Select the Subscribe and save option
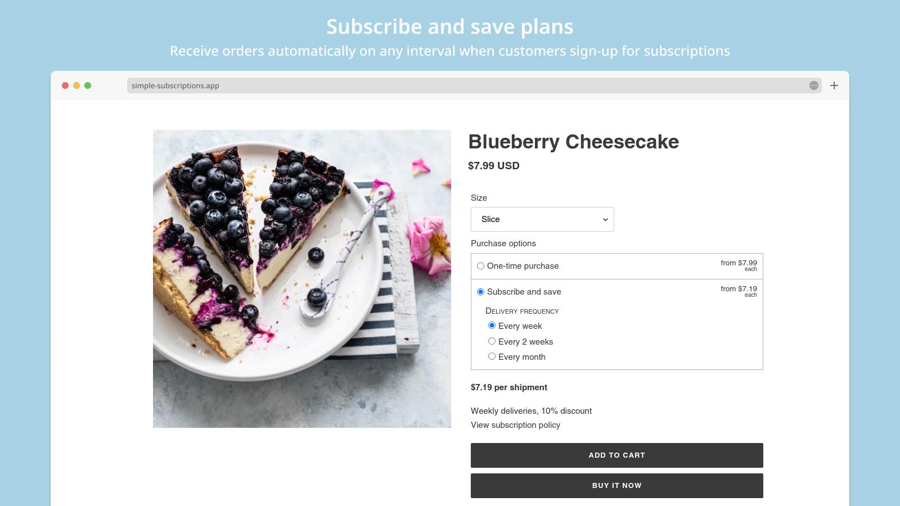 [x=481, y=292]
